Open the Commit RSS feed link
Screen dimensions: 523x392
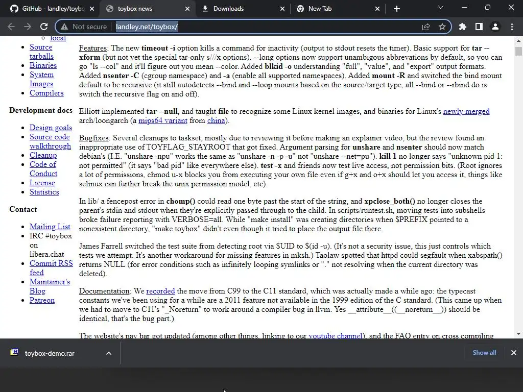point(51,268)
